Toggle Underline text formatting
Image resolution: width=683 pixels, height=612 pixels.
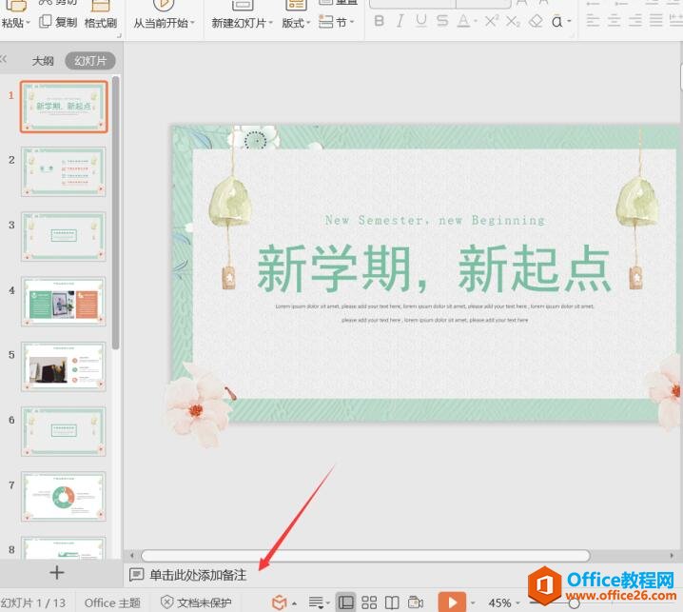(421, 21)
